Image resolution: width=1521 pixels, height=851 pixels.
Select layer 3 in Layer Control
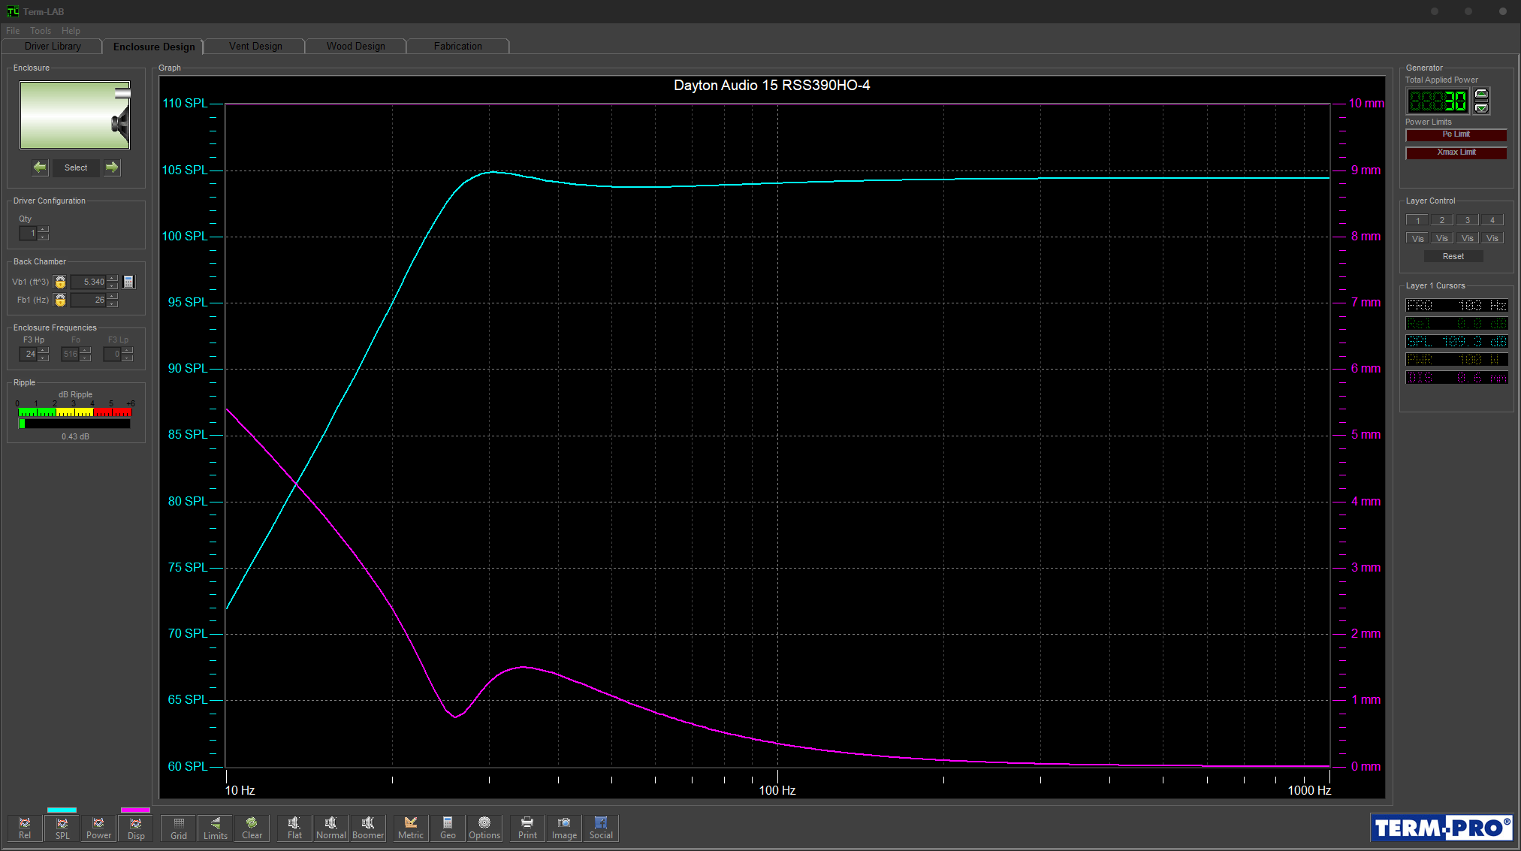(x=1468, y=220)
